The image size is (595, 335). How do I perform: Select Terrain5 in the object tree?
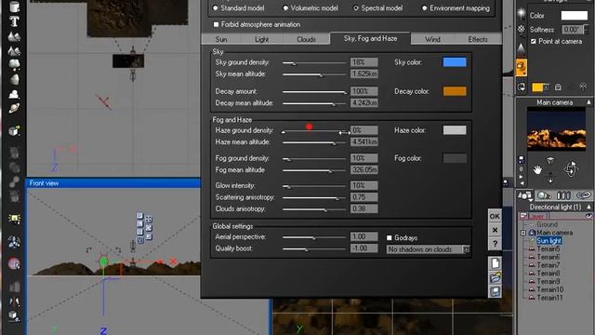click(549, 249)
